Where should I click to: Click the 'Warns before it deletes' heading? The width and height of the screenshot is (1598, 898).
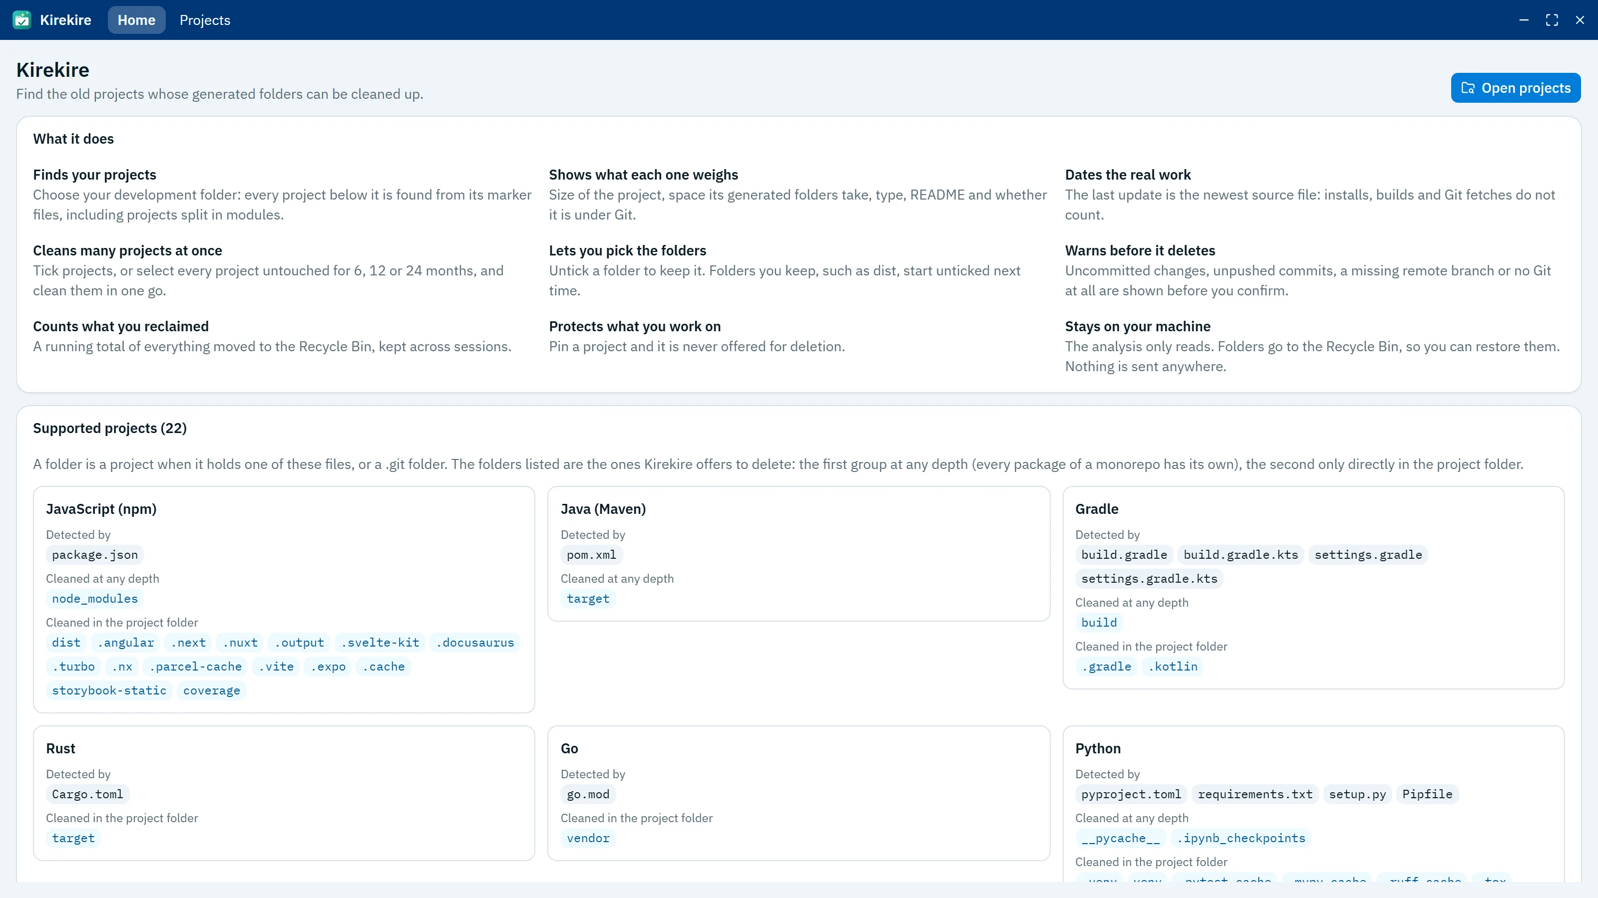[x=1140, y=250]
